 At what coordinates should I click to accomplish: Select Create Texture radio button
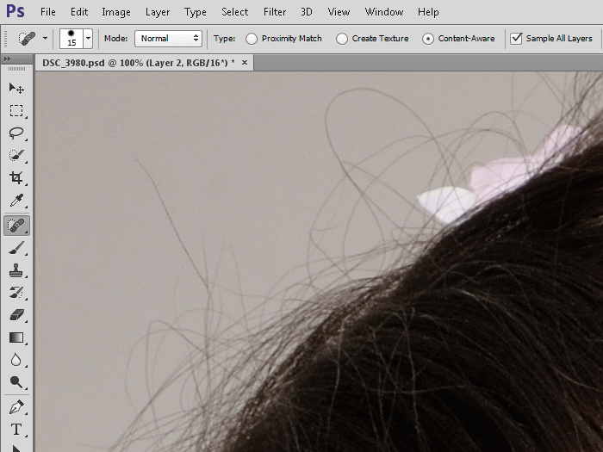341,39
